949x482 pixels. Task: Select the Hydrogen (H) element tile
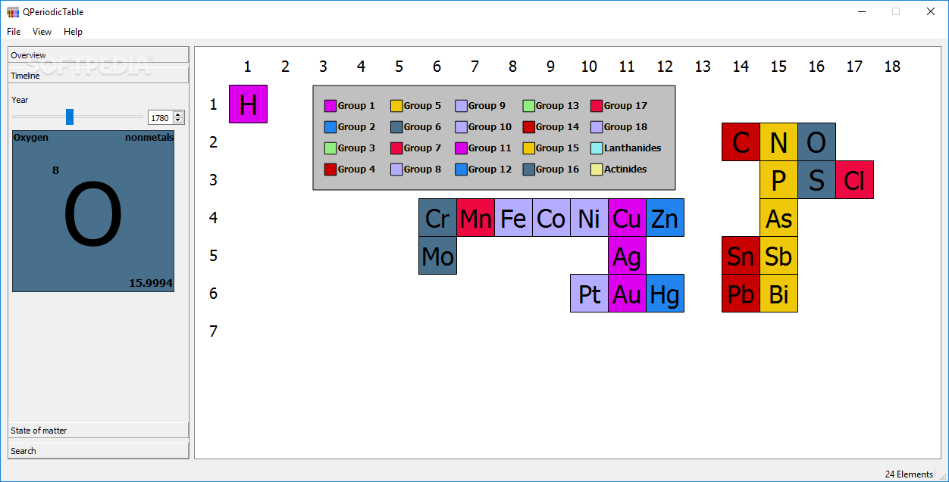pyautogui.click(x=248, y=104)
